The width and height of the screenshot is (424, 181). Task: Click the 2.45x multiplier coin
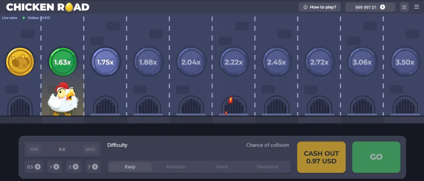tap(276, 62)
